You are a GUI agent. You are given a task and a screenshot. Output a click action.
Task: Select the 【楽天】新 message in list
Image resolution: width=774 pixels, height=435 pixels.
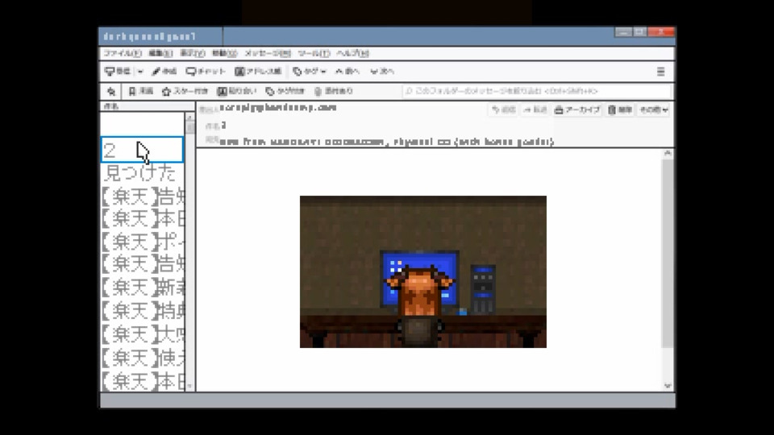[142, 287]
